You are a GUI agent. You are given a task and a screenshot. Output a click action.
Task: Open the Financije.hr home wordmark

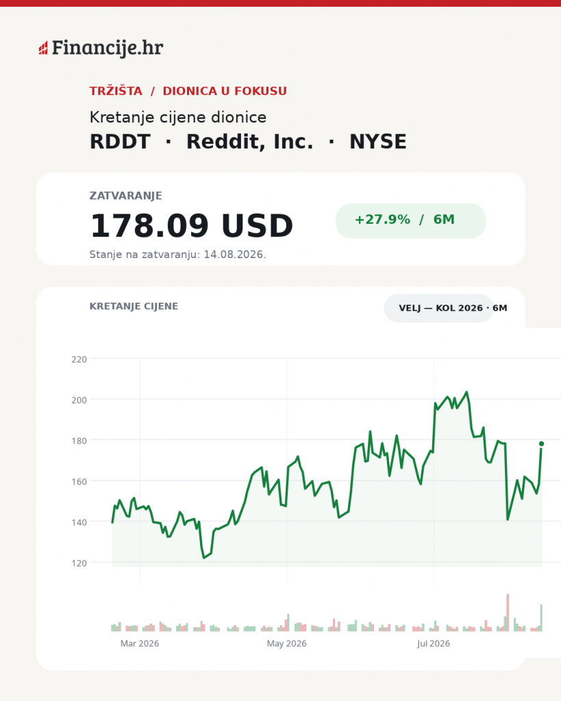[x=108, y=48]
